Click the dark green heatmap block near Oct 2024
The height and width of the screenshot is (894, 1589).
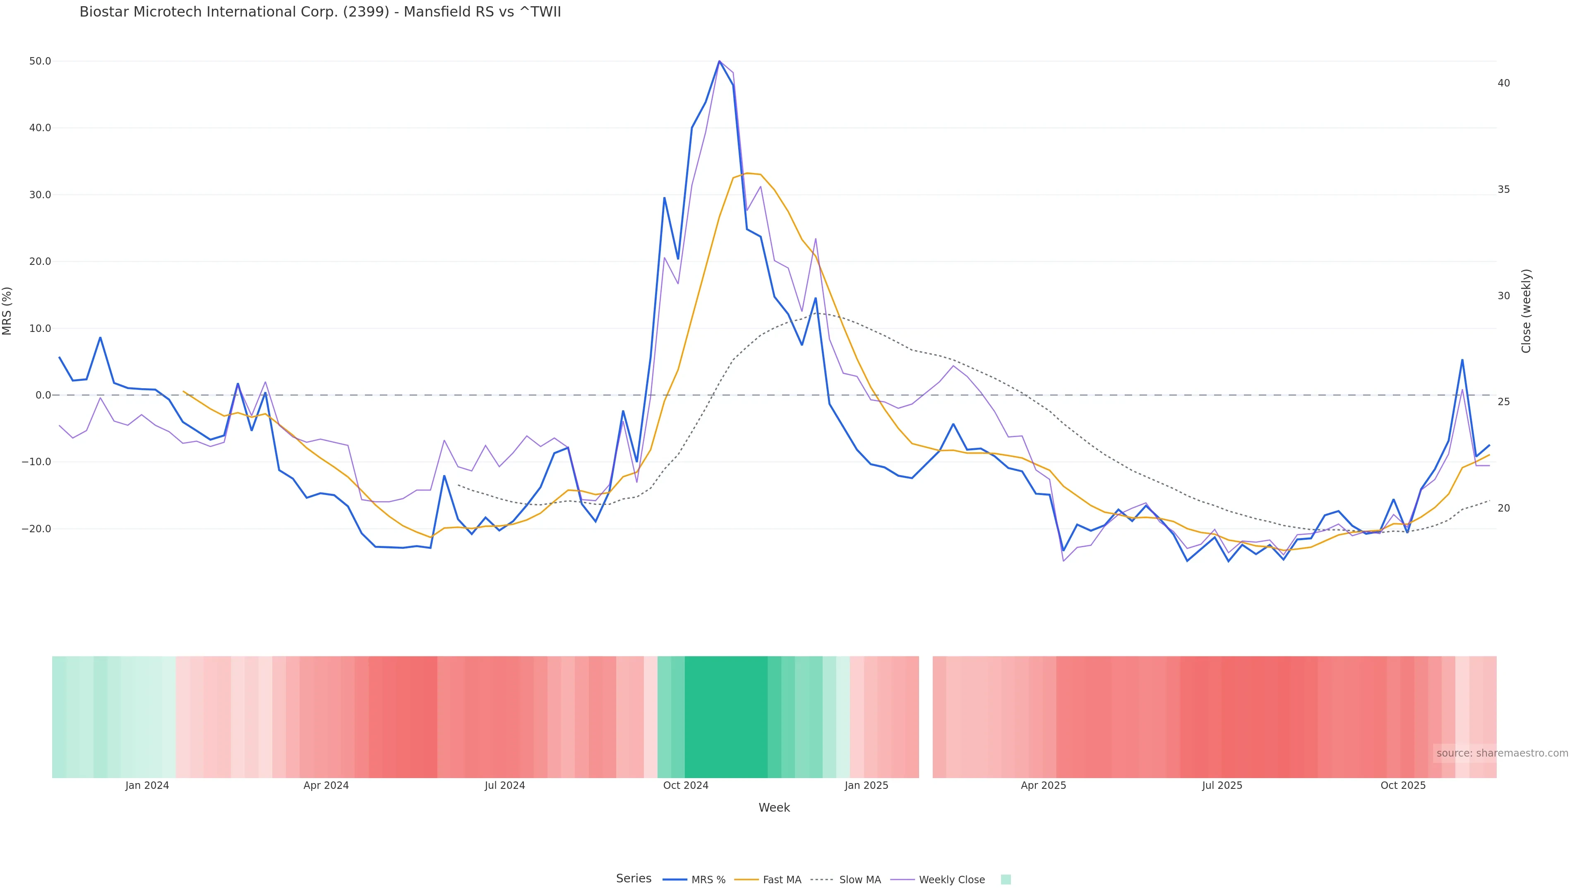coord(725,716)
